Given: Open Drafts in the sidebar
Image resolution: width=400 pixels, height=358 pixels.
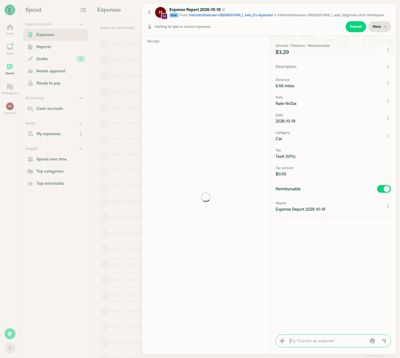Looking at the screenshot, I should 55,59.
